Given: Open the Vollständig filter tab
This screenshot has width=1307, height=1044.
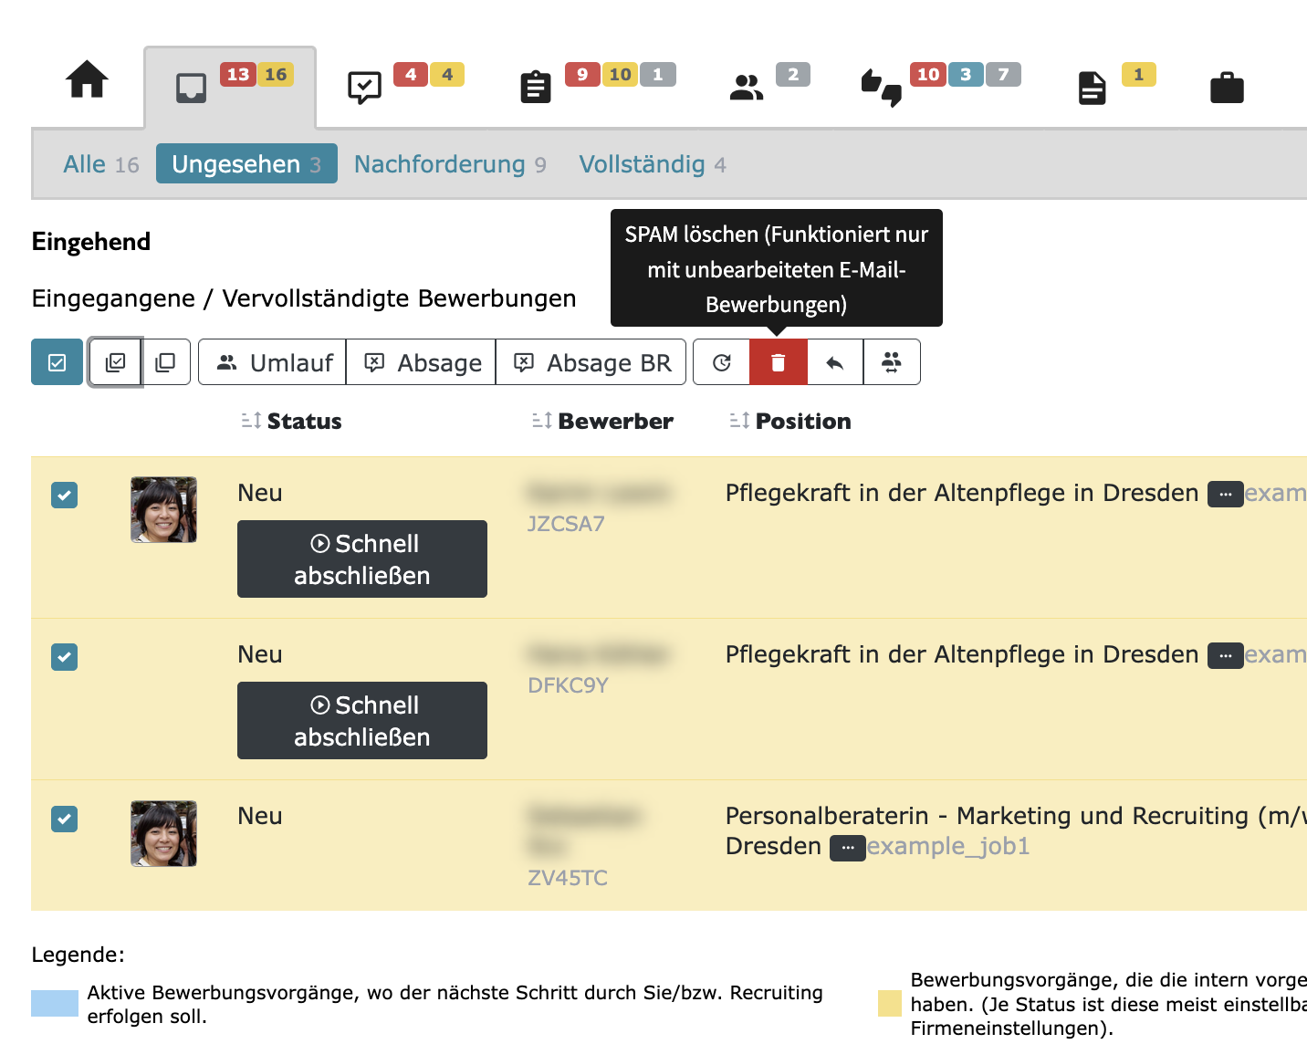Looking at the screenshot, I should (x=642, y=164).
